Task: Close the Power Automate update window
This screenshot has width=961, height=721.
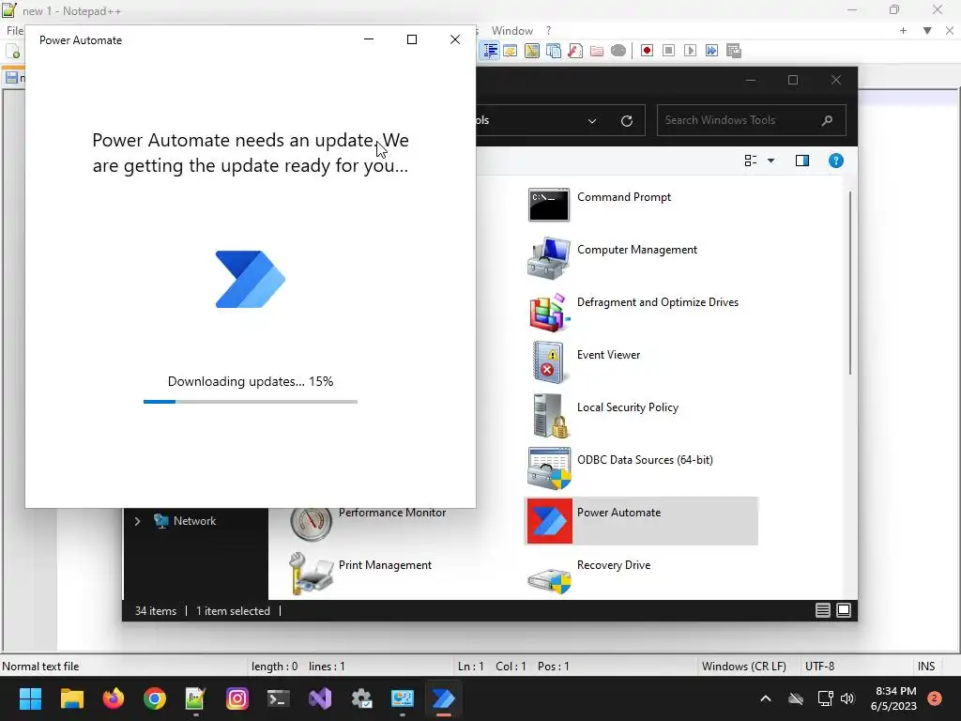Action: pos(455,39)
